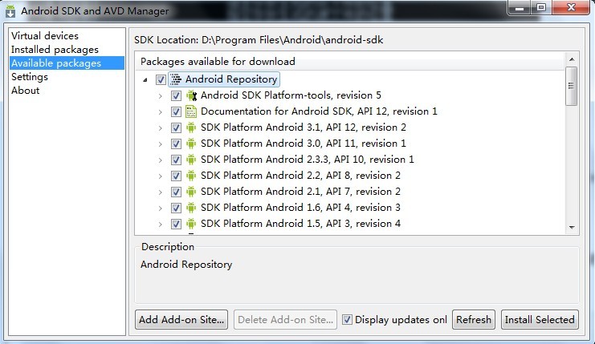Click the Add Add-on Site button
This screenshot has height=344, width=595.
tap(181, 319)
